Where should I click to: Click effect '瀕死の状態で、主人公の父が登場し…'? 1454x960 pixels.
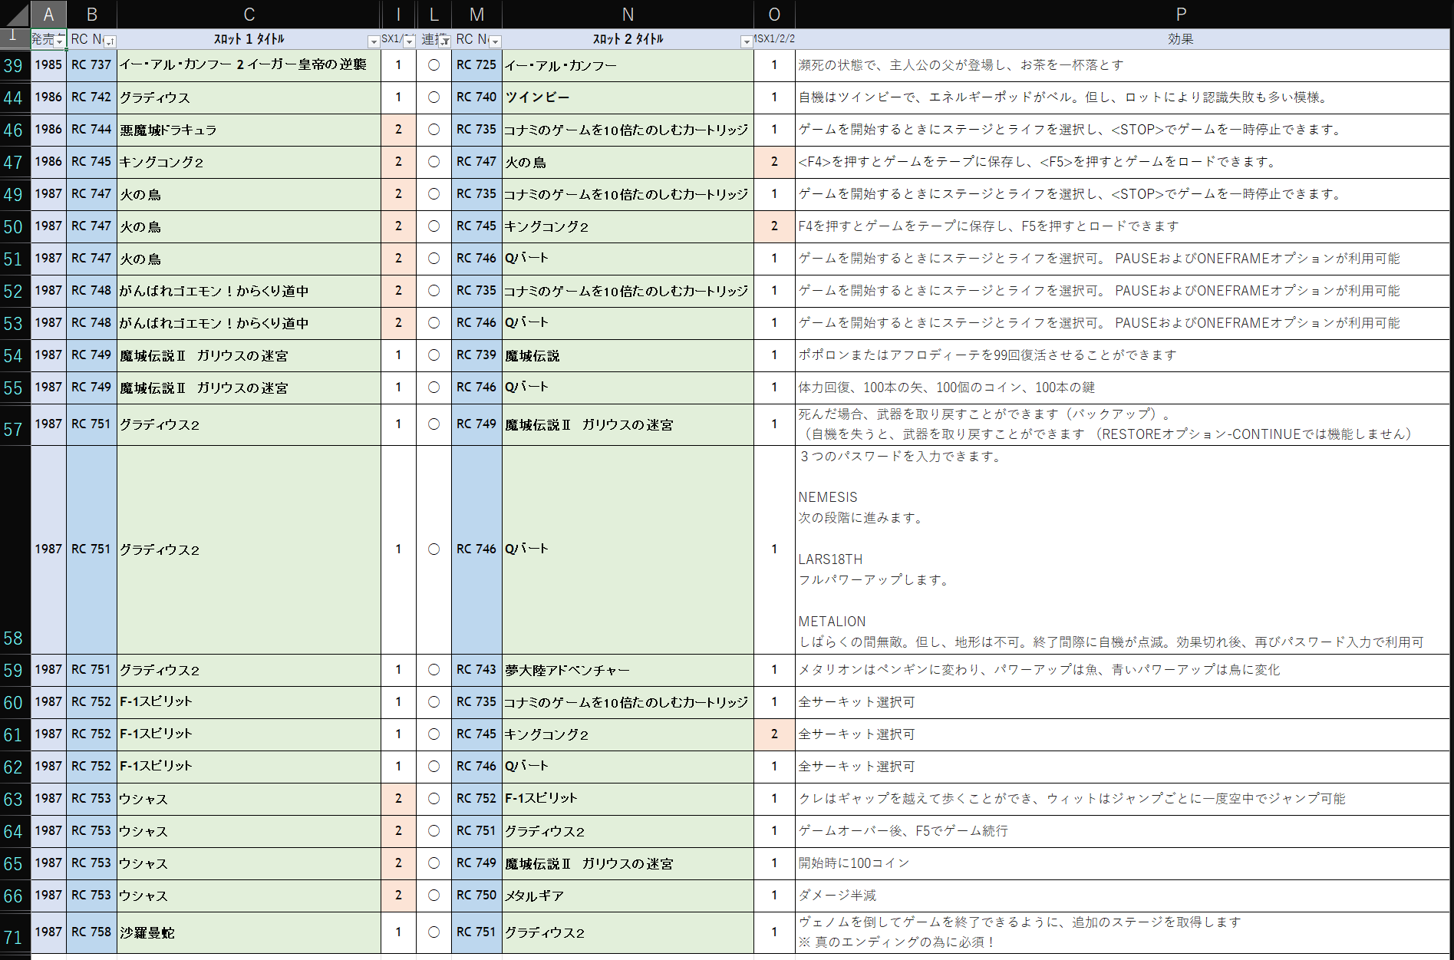1123,65
